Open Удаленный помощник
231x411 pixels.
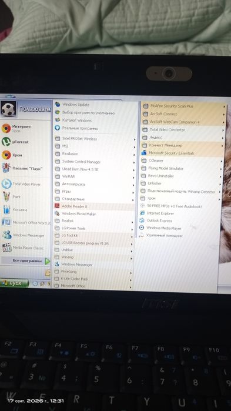coord(179,236)
